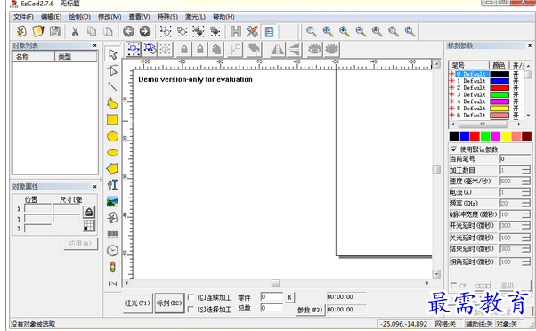Open the 查看(V) menu
This screenshot has width=536, height=331.
pyautogui.click(x=139, y=17)
